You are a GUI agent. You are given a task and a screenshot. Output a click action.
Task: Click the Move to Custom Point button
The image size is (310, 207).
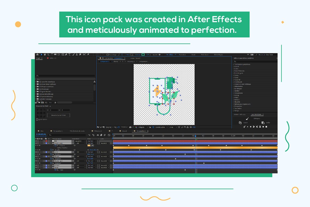[59, 115]
